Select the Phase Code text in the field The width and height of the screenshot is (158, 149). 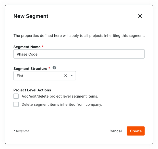point(27,54)
